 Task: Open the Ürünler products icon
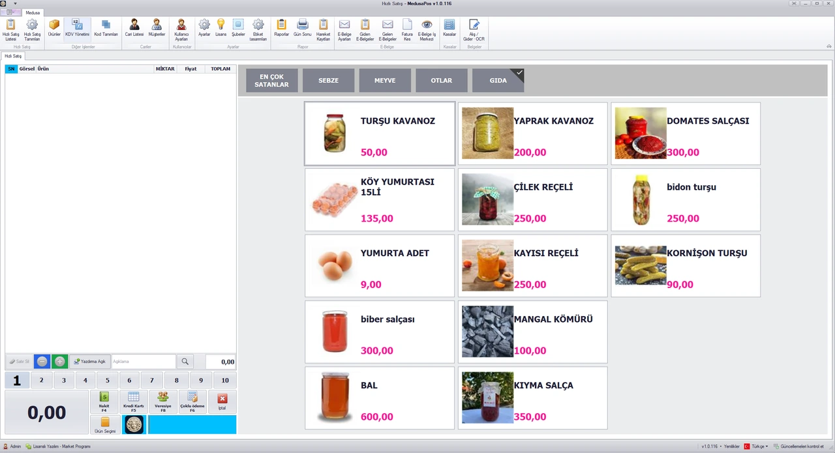54,30
